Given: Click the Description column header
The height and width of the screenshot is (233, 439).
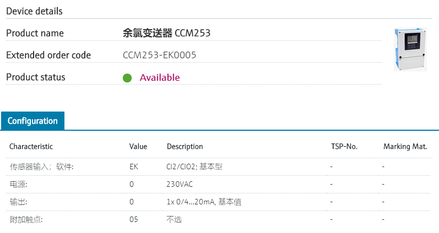Looking at the screenshot, I should (185, 147).
